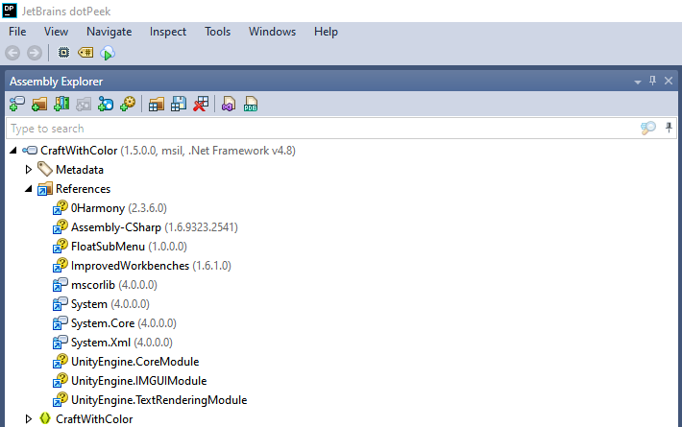Screen dimensions: 682x427
Task: Click the Navigate Back arrow in toolbar
Action: (x=12, y=53)
